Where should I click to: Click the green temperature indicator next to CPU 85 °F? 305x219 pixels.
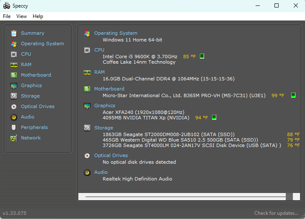(x=202, y=56)
